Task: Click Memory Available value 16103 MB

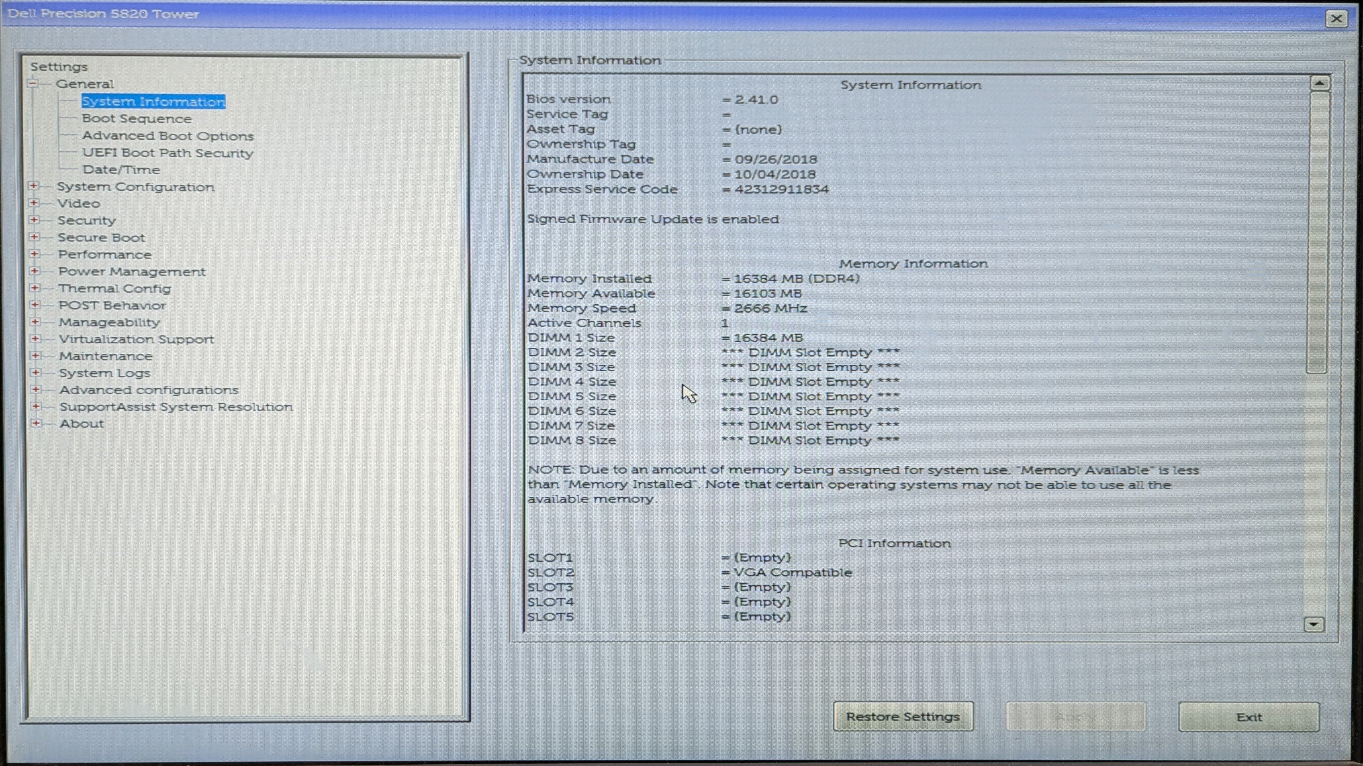Action: 768,293
